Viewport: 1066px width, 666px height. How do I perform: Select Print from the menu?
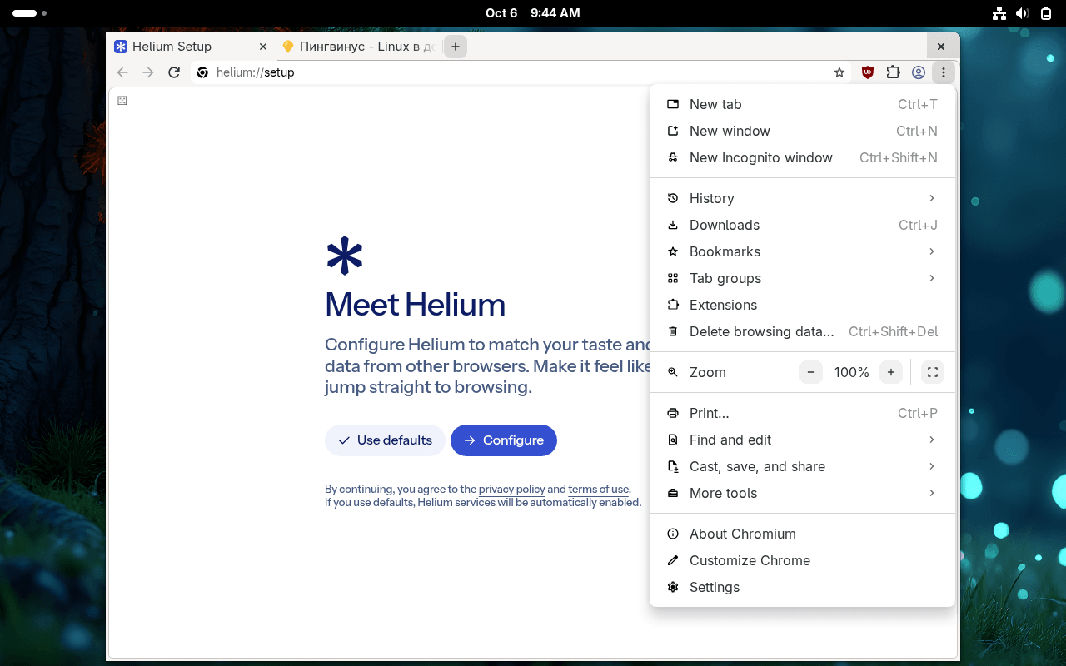[x=802, y=413]
